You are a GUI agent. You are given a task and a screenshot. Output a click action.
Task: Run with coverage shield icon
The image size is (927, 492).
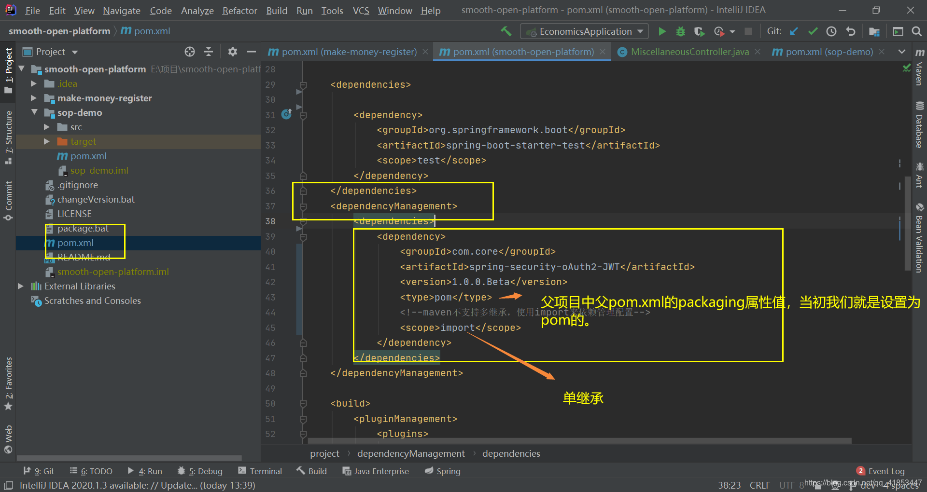coord(699,31)
